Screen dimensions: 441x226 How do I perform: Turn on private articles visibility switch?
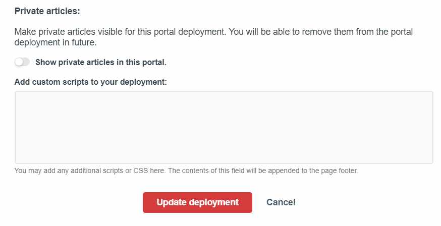[x=22, y=62]
